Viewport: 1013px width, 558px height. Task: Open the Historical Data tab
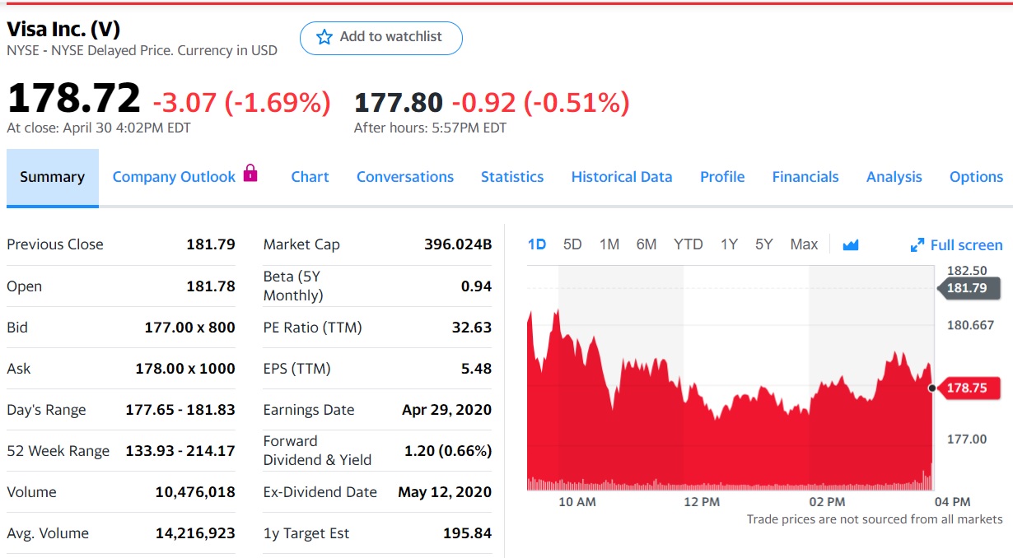point(622,176)
